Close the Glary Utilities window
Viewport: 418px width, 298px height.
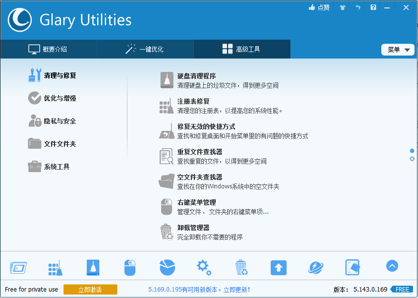(406, 7)
